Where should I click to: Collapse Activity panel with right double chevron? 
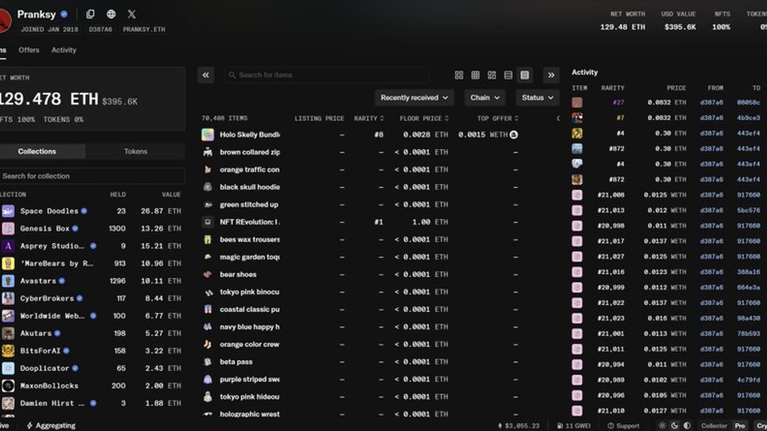coord(551,75)
